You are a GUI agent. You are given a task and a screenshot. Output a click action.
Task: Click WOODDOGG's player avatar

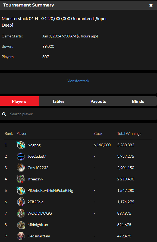tap(21, 213)
